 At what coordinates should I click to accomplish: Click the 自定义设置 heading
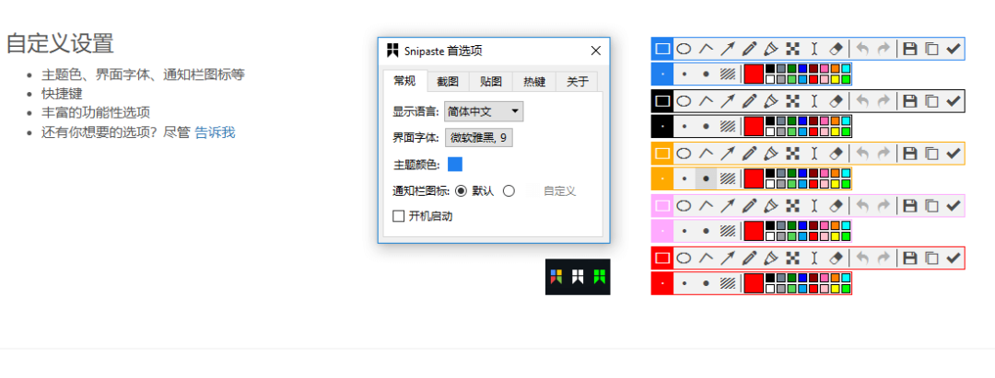coord(60,44)
